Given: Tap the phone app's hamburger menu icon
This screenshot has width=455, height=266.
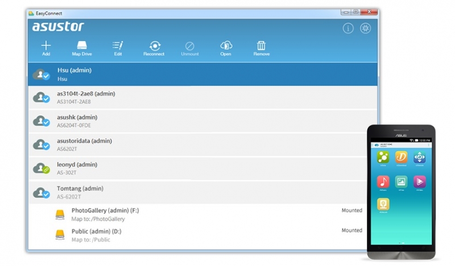Looking at the screenshot, I should (x=373, y=145).
